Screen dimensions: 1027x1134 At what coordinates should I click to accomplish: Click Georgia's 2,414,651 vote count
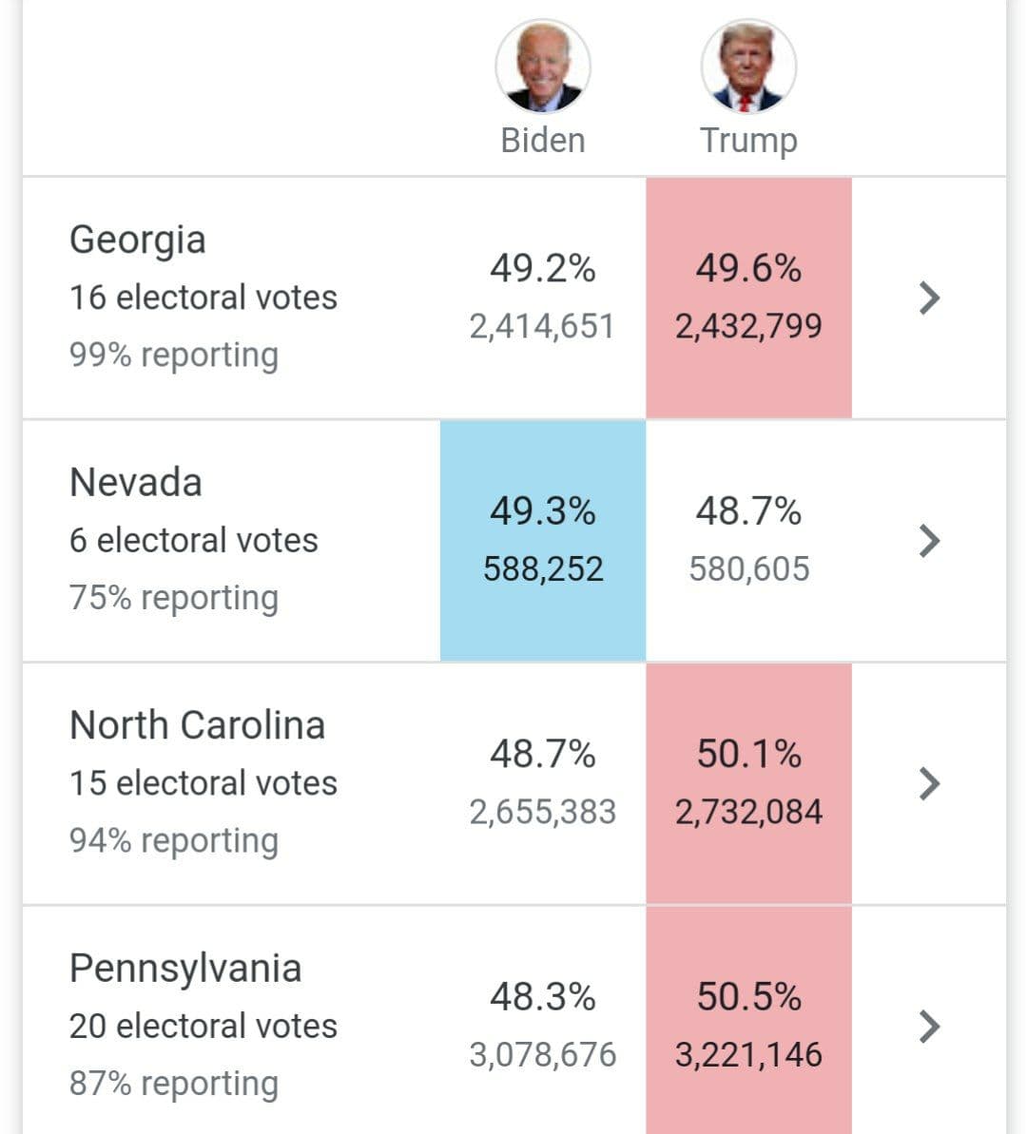pyautogui.click(x=542, y=327)
